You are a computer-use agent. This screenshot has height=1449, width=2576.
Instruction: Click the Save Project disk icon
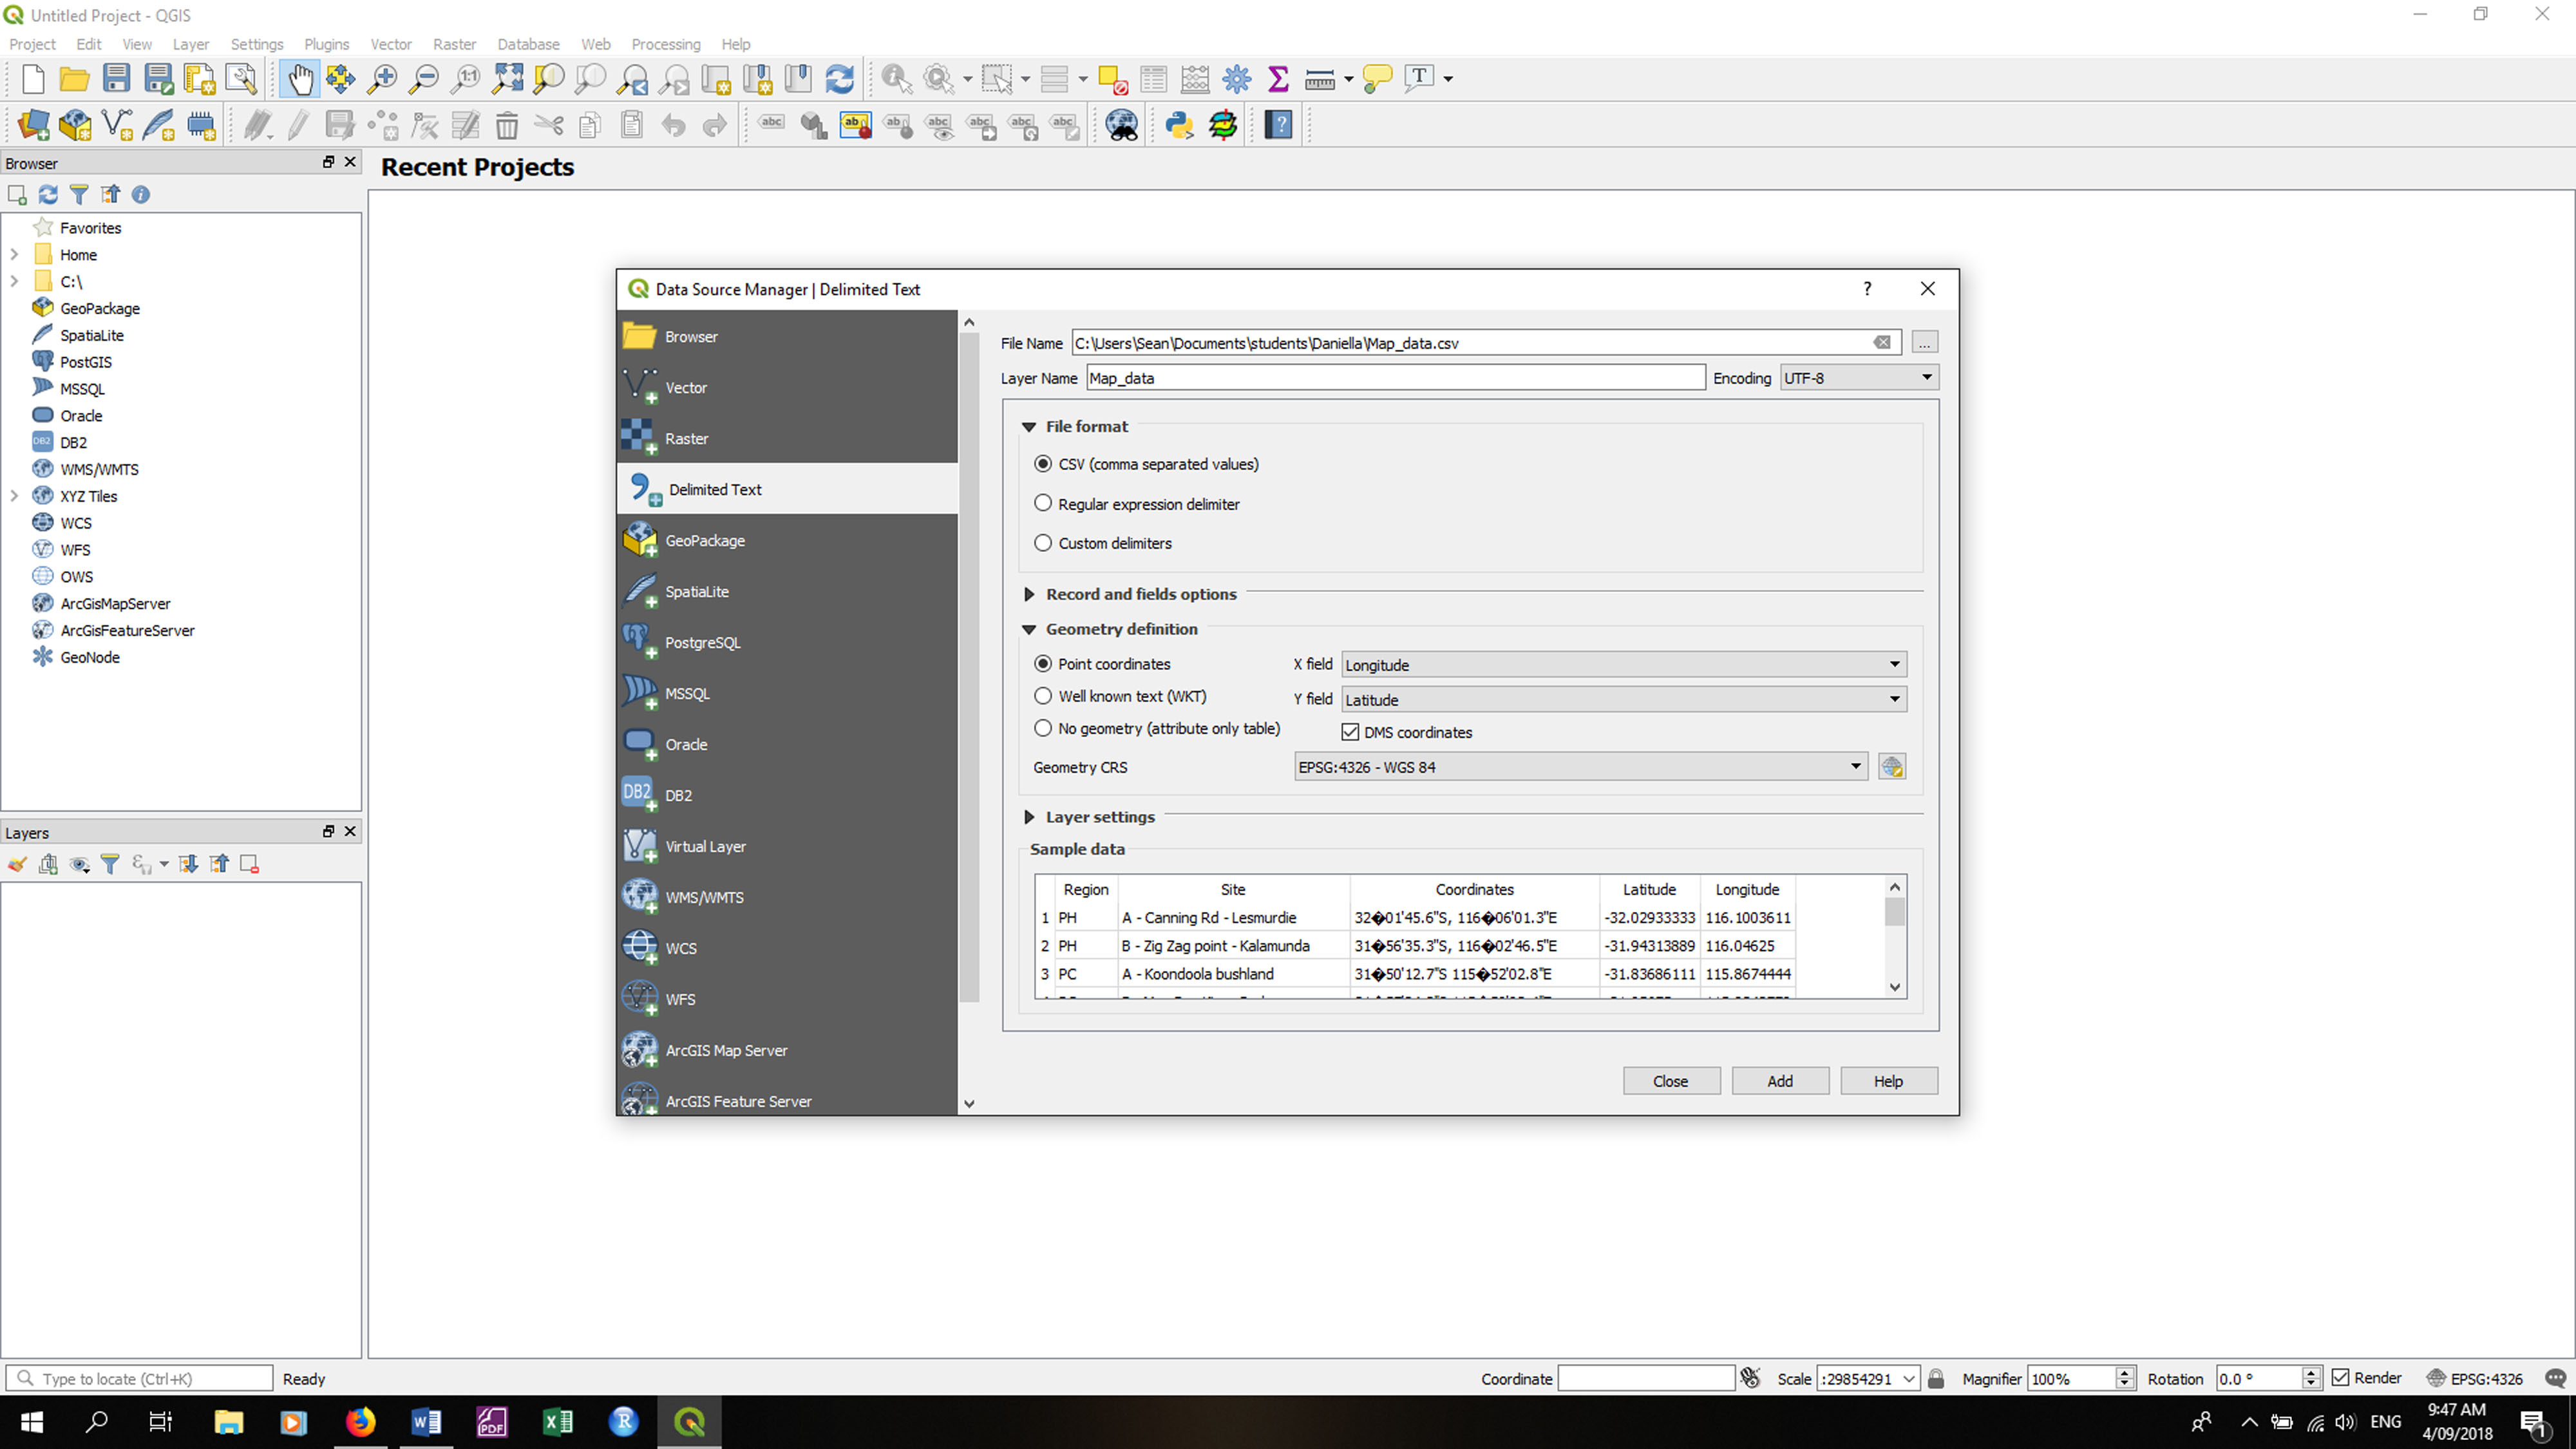116,78
